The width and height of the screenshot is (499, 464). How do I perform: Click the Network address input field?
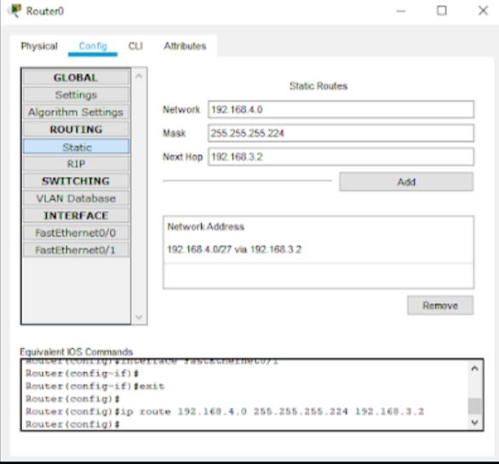coord(341,109)
